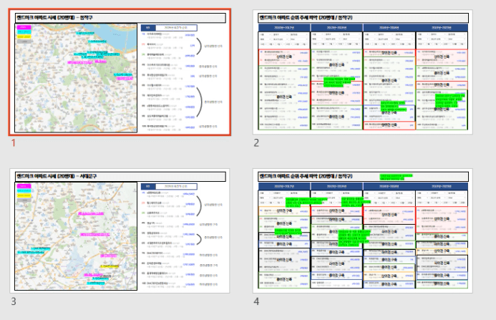Click the slide number 3 label
Viewport: 496px width, 320px height.
13,301
